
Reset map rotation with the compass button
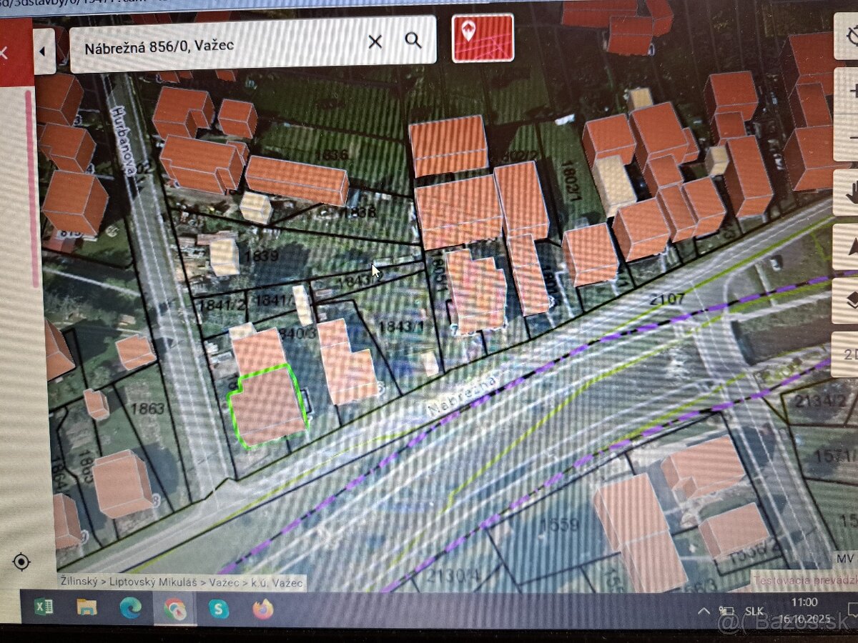point(848,34)
